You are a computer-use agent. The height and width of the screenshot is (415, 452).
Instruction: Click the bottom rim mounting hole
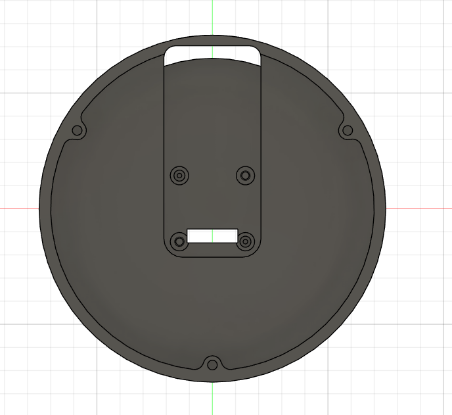[212, 364]
